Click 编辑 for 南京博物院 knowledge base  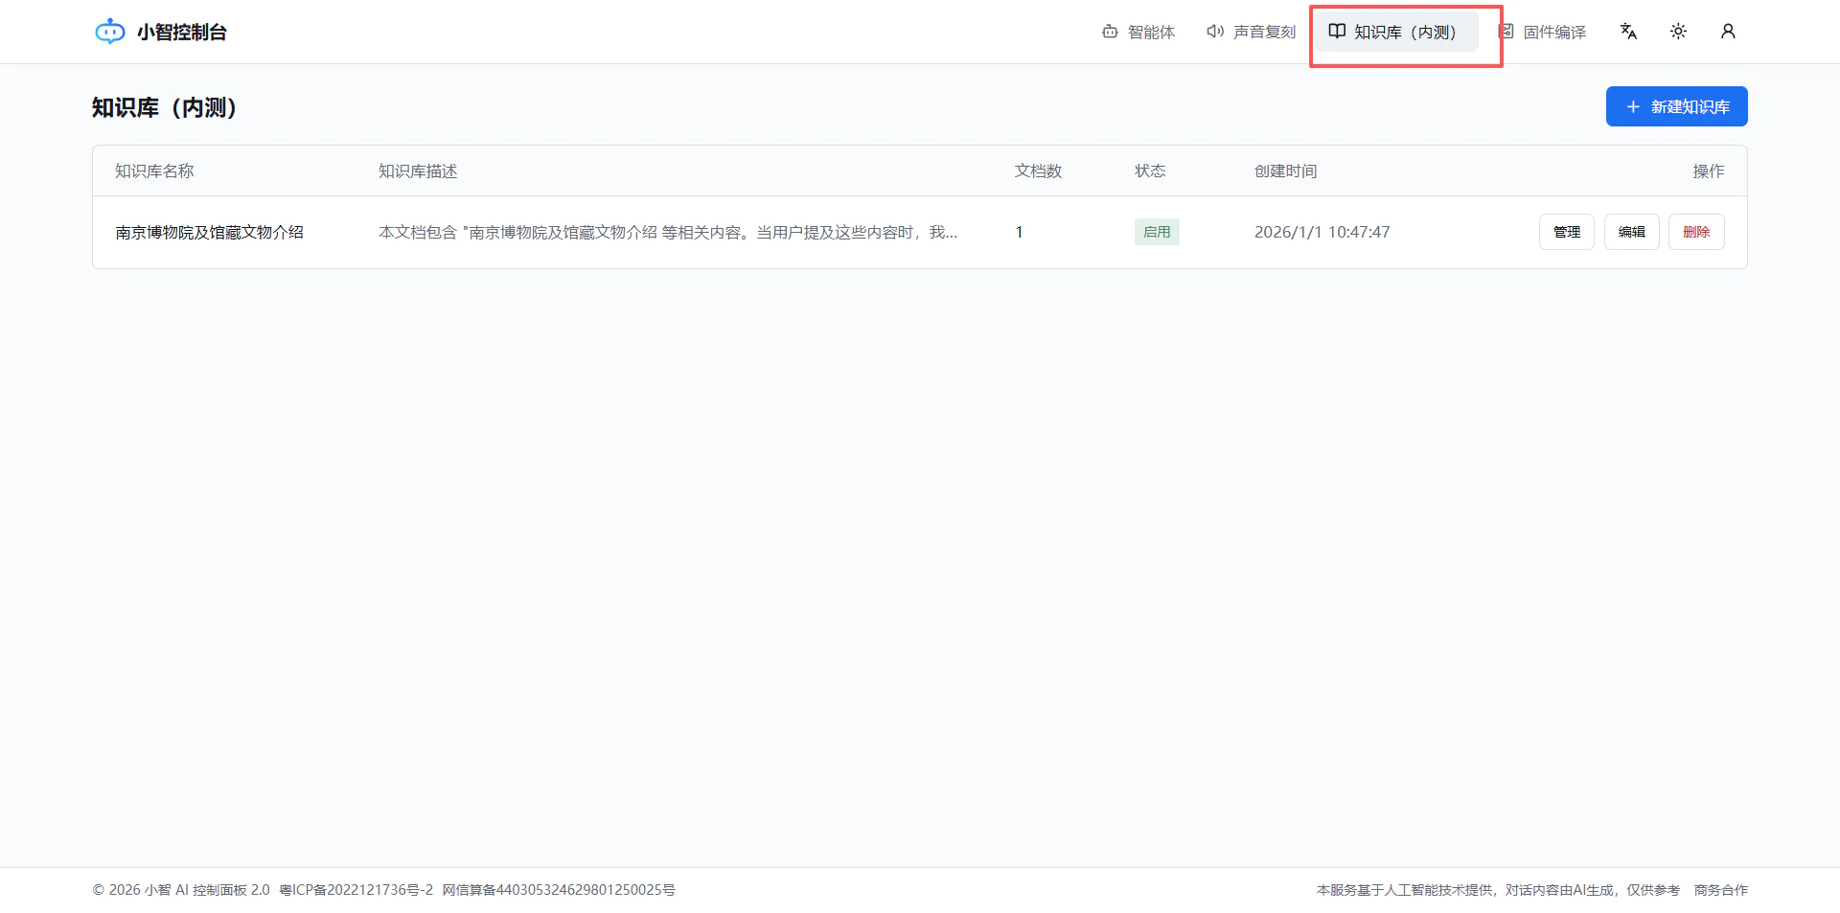click(x=1632, y=232)
